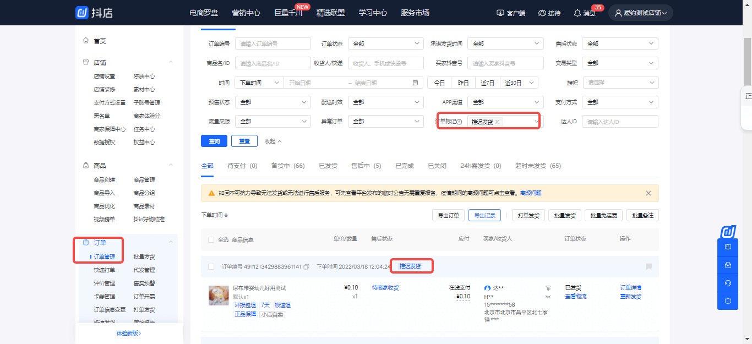Open the mailbox feedback floating icon
752x344 pixels.
pos(727,265)
